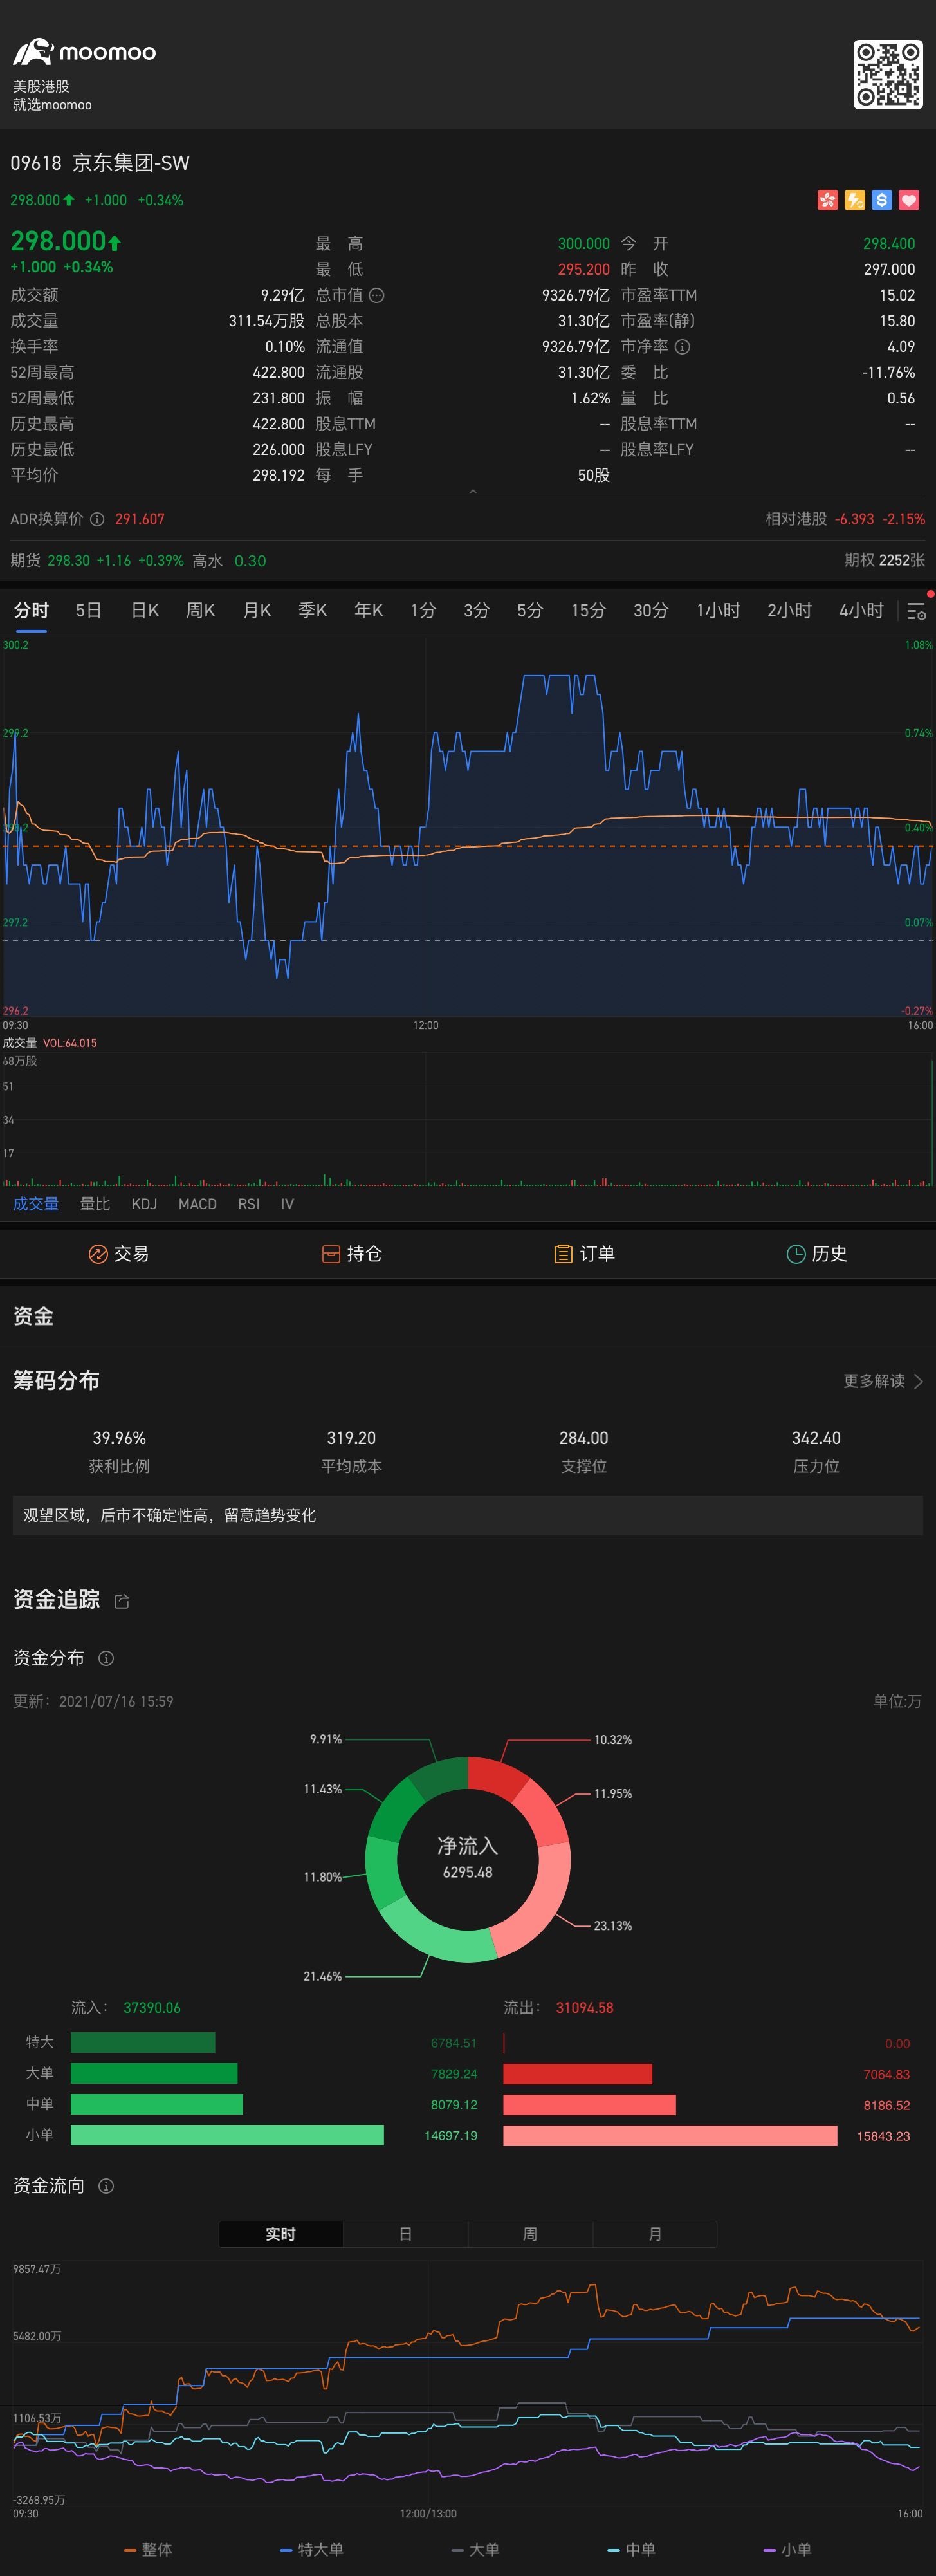Switch to the 日K chart tab
This screenshot has width=936, height=2576.
145,610
